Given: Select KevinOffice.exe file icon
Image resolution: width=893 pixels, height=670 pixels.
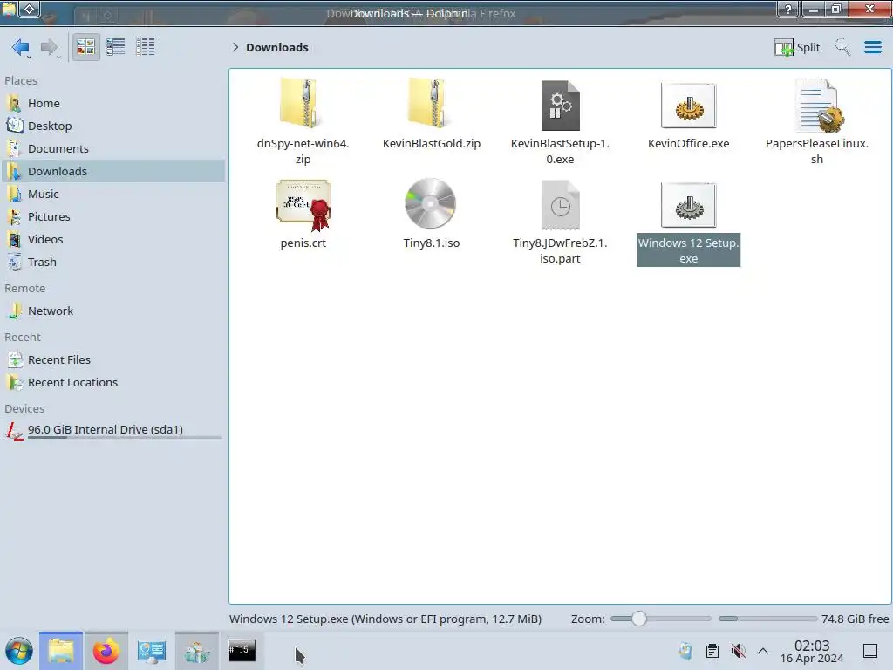Looking at the screenshot, I should click(x=689, y=106).
